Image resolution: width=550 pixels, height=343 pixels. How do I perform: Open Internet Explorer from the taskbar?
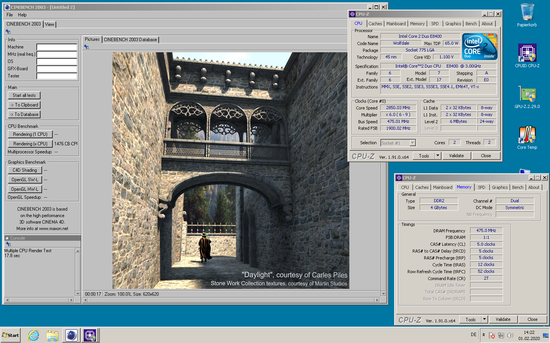[x=34, y=335]
